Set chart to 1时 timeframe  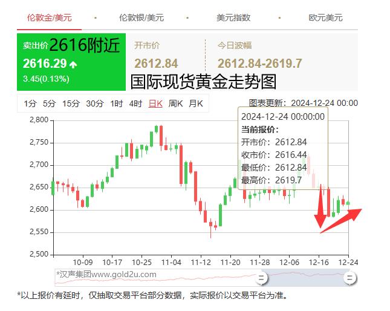117,103
